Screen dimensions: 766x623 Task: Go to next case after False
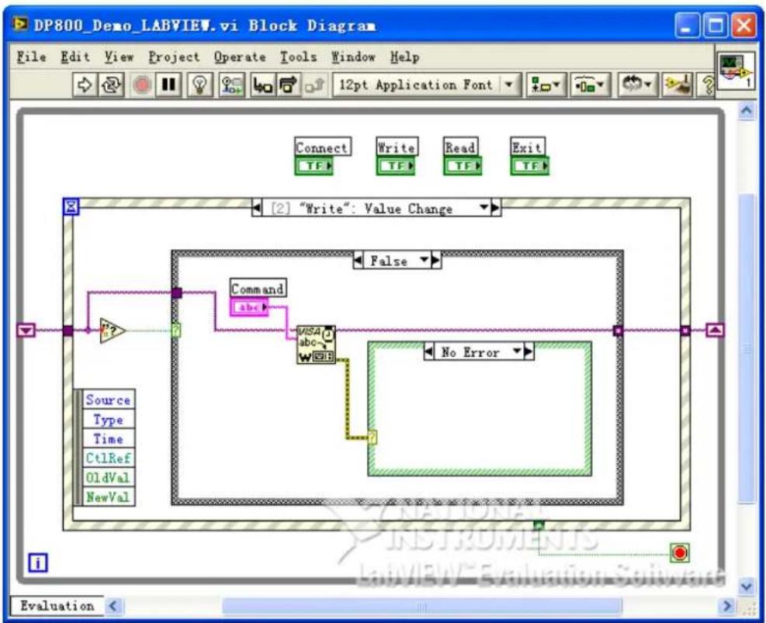click(435, 260)
